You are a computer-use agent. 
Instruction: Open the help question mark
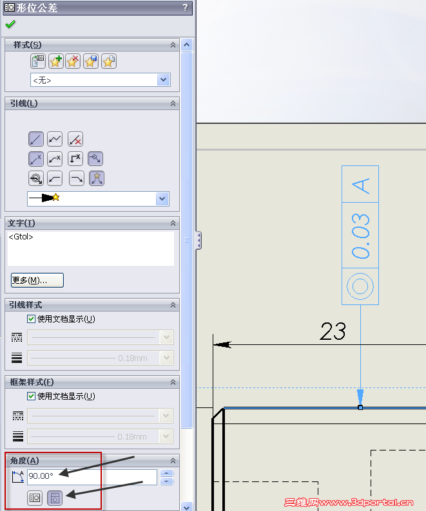186,7
